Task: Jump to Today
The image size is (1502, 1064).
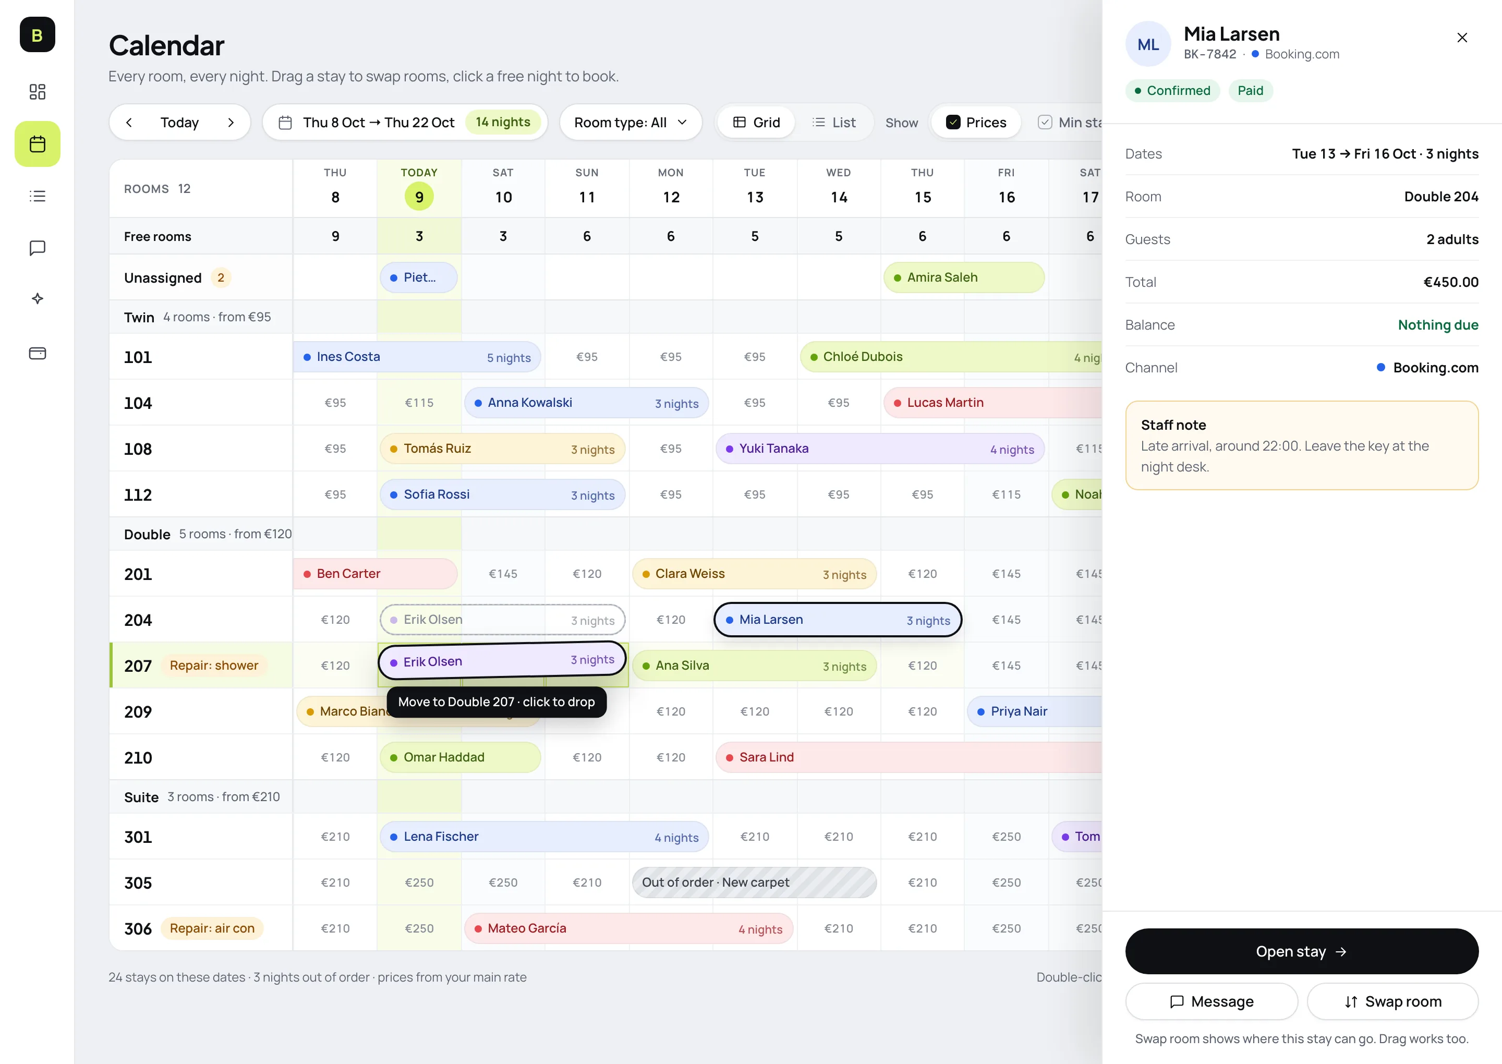Action: (x=179, y=123)
